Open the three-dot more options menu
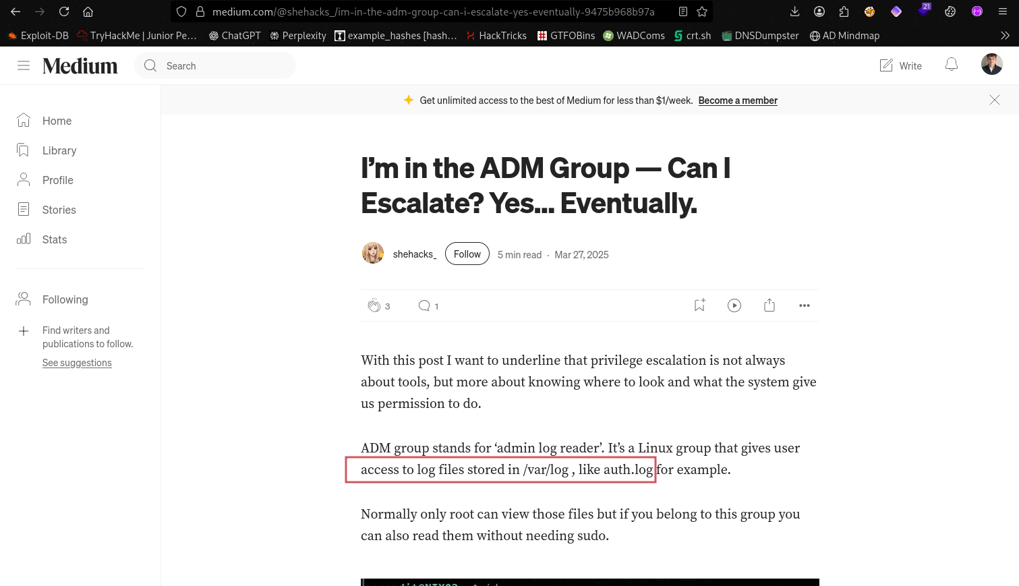1019x586 pixels. 805,305
